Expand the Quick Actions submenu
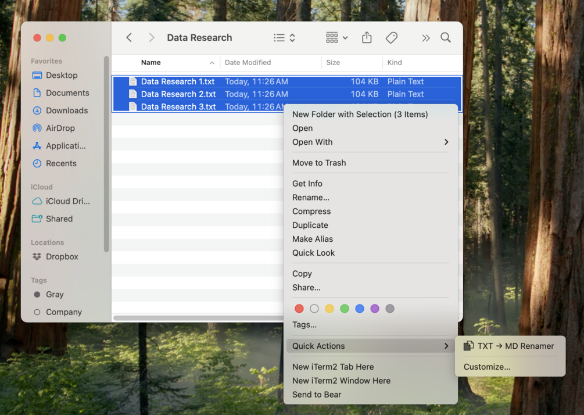The width and height of the screenshot is (584, 415). [x=318, y=346]
